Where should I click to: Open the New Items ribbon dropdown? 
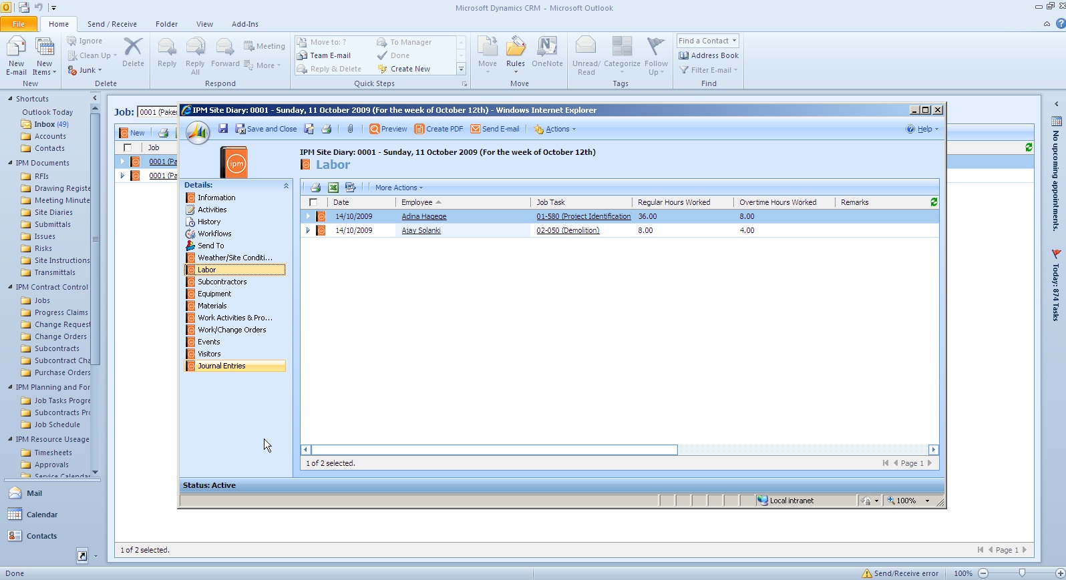[x=45, y=56]
